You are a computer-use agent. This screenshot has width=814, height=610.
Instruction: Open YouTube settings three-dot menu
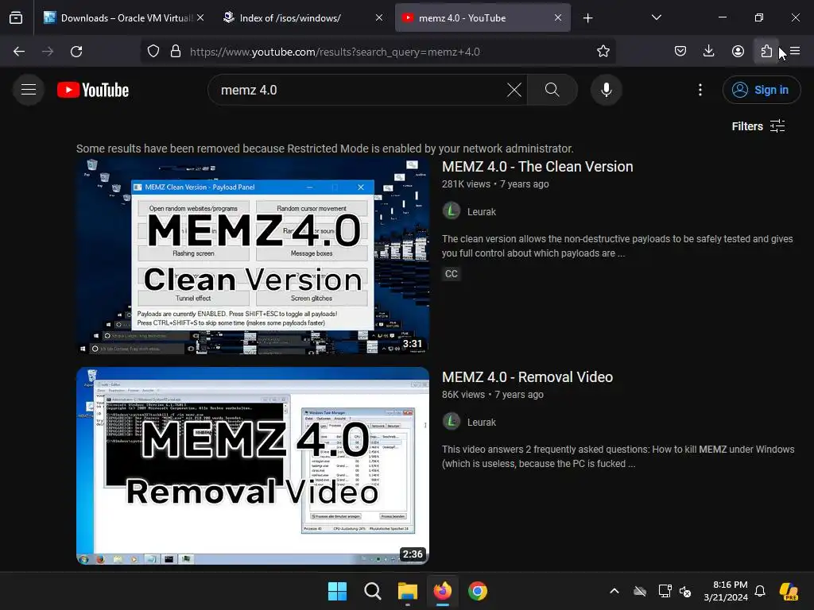pos(700,90)
